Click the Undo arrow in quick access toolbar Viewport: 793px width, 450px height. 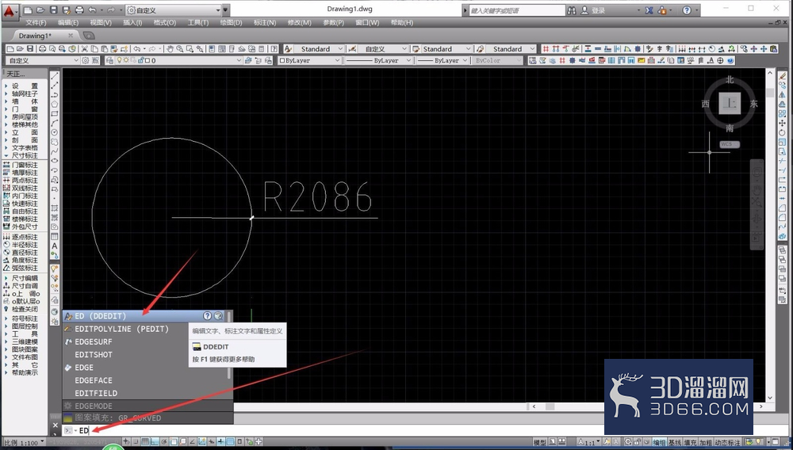(92, 10)
